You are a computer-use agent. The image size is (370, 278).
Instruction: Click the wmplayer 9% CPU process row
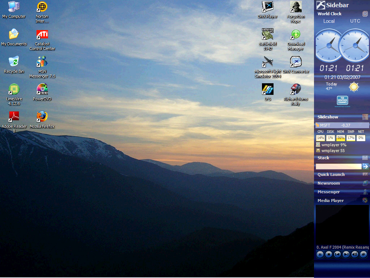pos(331,145)
